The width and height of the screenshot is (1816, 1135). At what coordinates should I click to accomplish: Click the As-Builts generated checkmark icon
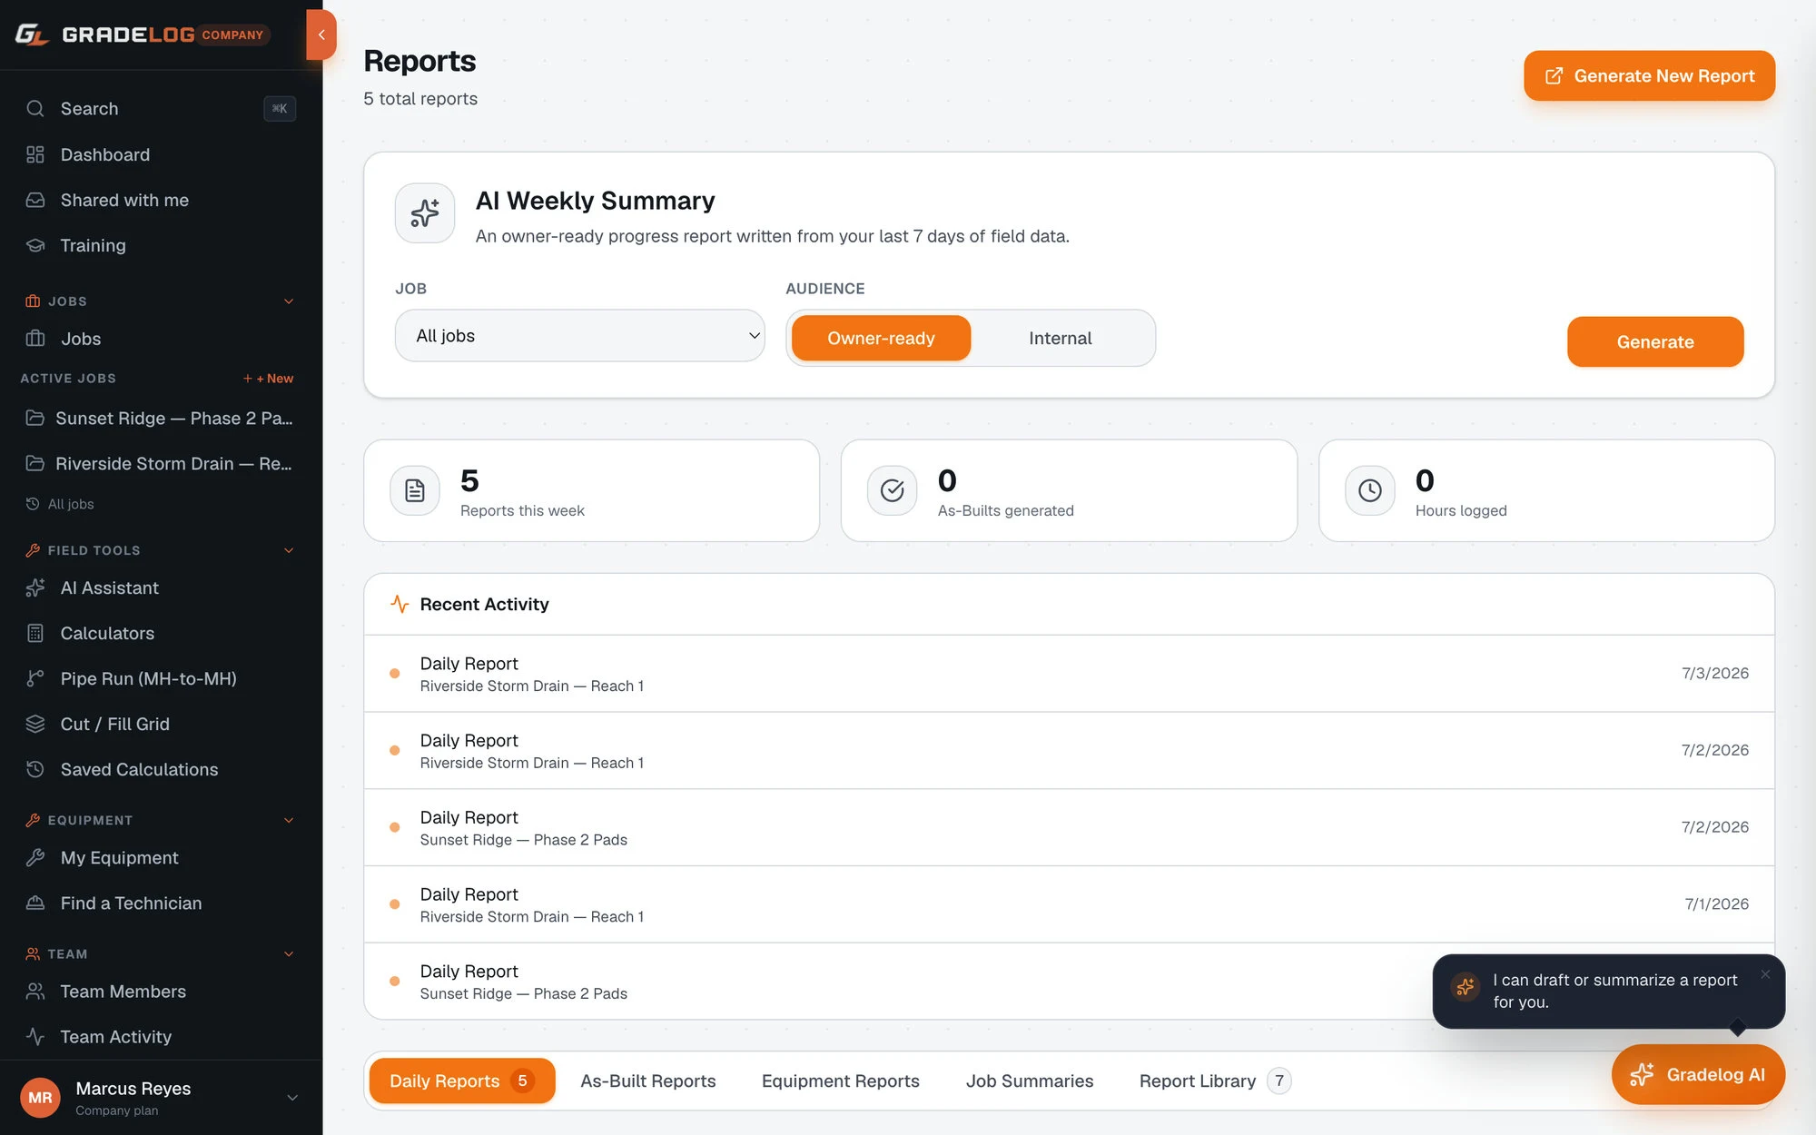click(x=893, y=491)
